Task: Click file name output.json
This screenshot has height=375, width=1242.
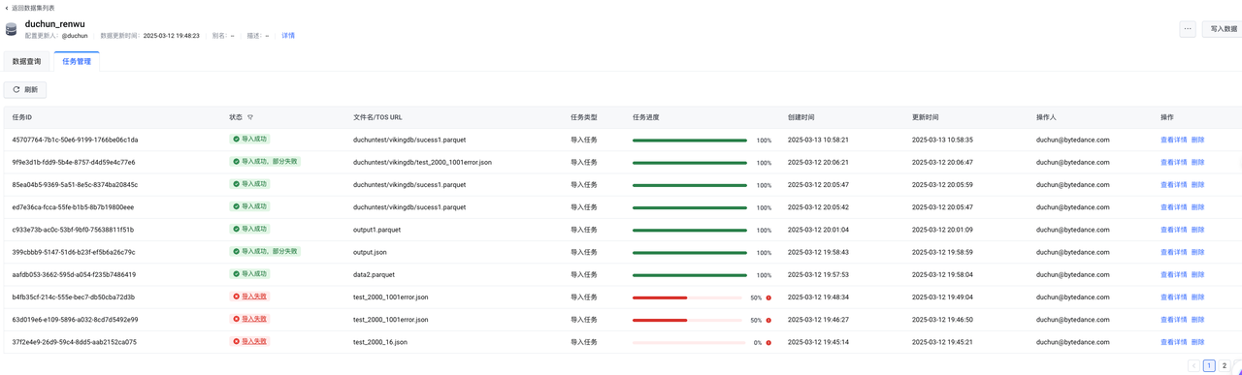Action: (370, 252)
